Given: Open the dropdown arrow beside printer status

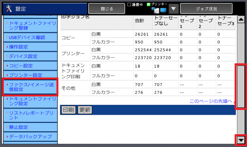Looking at the screenshot, I should point(174,8).
